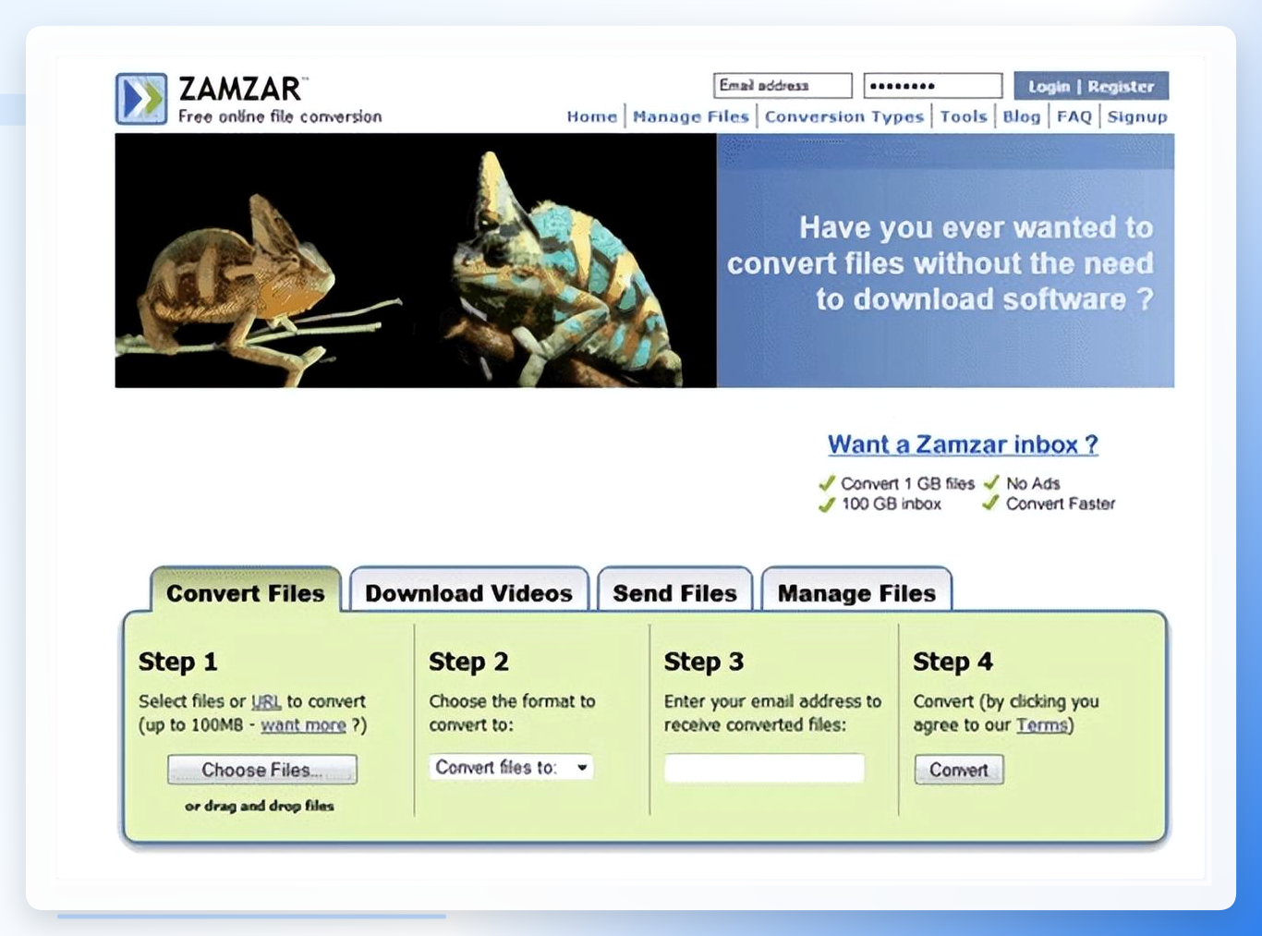This screenshot has width=1262, height=936.
Task: Click the 'Step 4' heading
Action: click(953, 662)
